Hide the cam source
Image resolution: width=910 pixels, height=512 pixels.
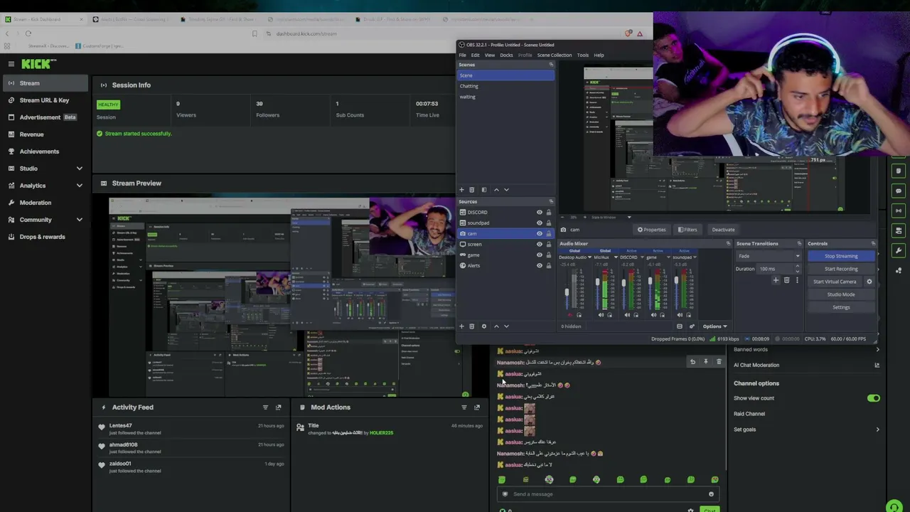pos(539,234)
